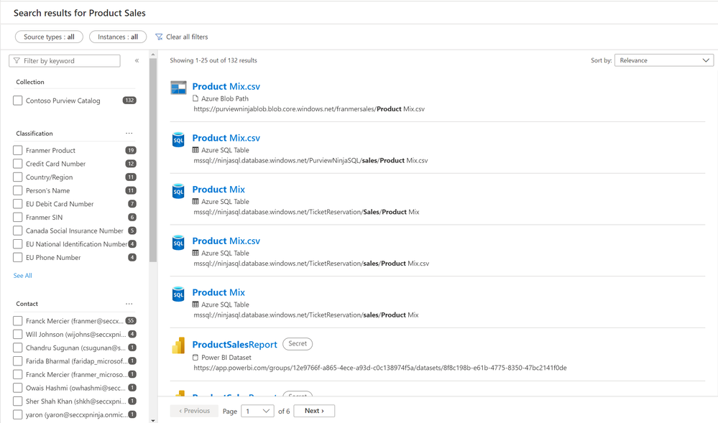
Task: Open the Classification section's more options ellipsis
Action: [x=129, y=134]
